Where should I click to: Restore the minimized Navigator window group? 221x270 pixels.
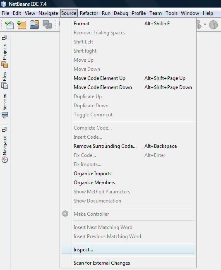(5, 130)
